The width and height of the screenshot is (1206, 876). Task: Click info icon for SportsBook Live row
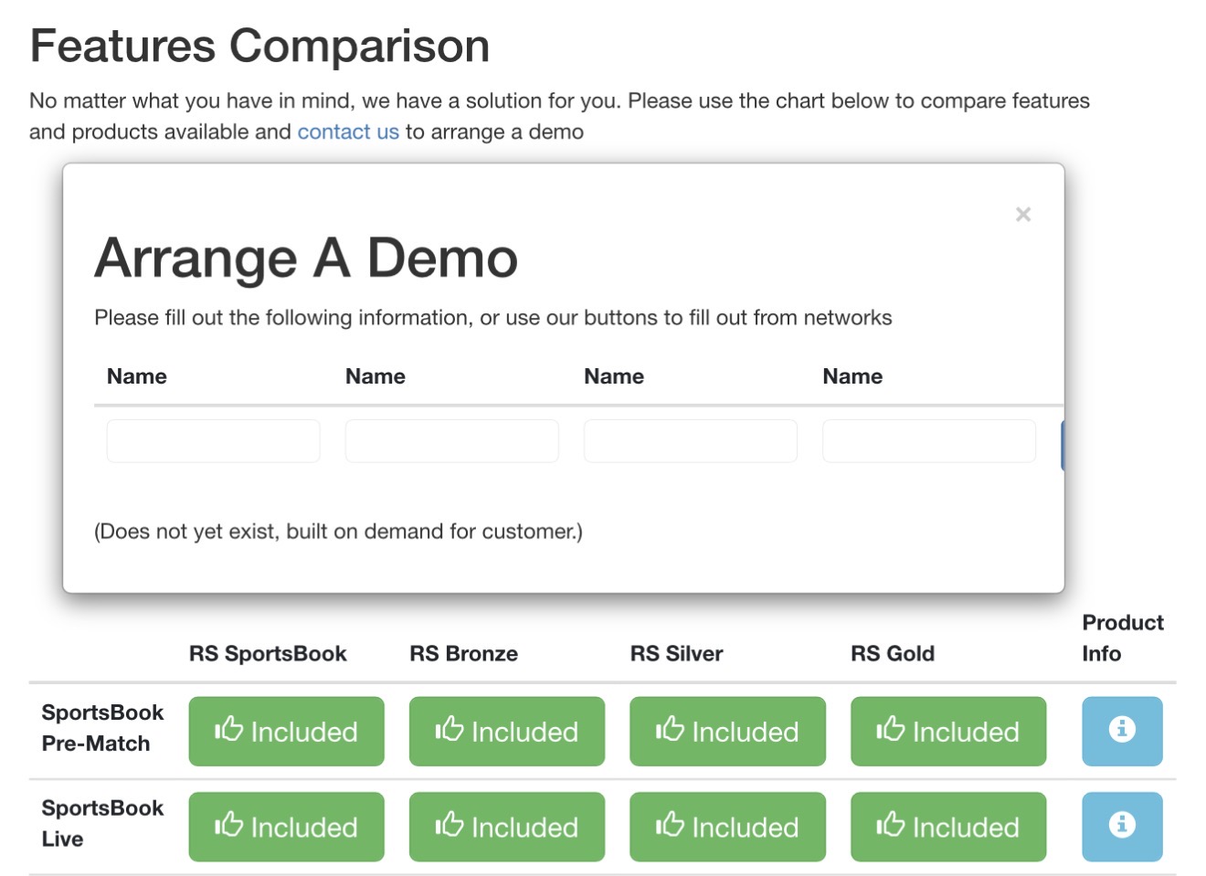[x=1121, y=826]
